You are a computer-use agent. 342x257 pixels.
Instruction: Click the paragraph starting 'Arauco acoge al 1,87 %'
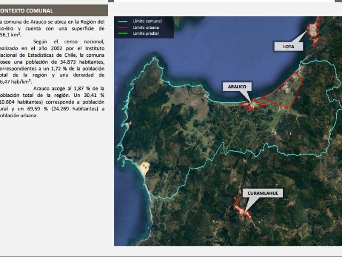[x=52, y=102]
